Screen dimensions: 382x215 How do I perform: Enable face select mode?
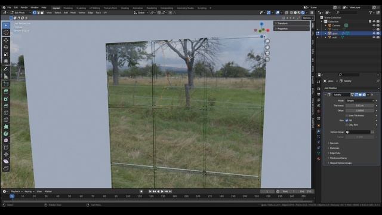42,13
